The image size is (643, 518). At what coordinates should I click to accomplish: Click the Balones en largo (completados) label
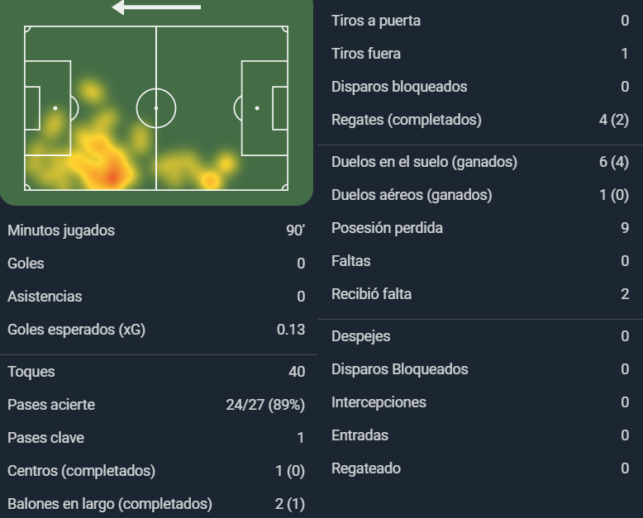pos(110,504)
